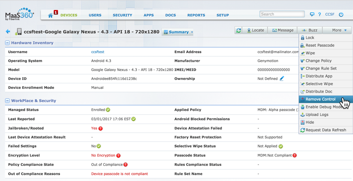This screenshot has height=181, width=353.
Task: Collapse the Hardware Inventory section
Action: coord(7,43)
